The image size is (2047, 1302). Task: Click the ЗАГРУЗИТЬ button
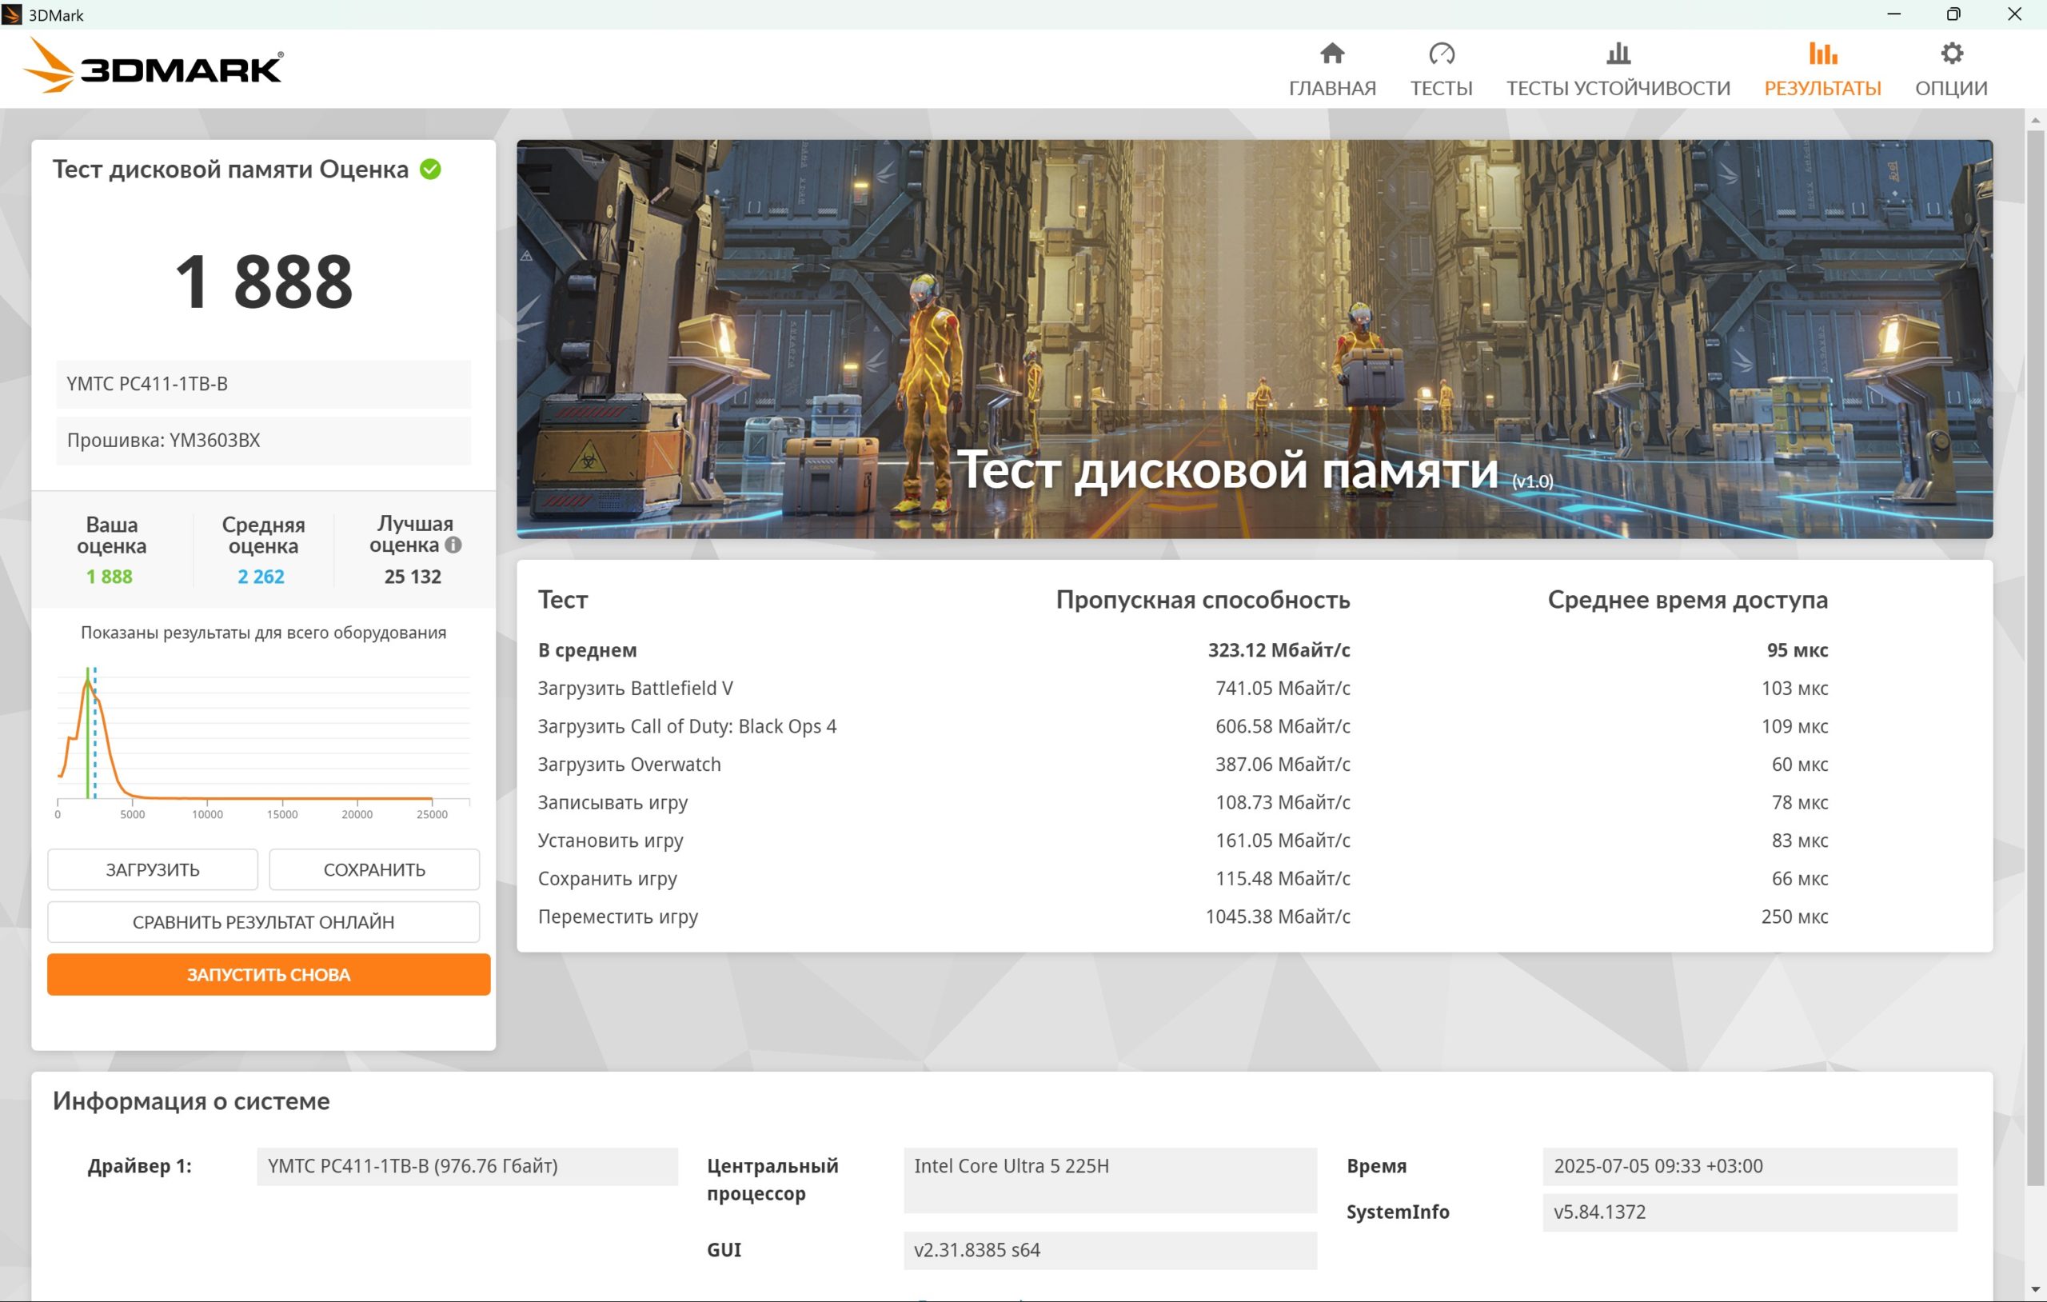pyautogui.click(x=152, y=869)
